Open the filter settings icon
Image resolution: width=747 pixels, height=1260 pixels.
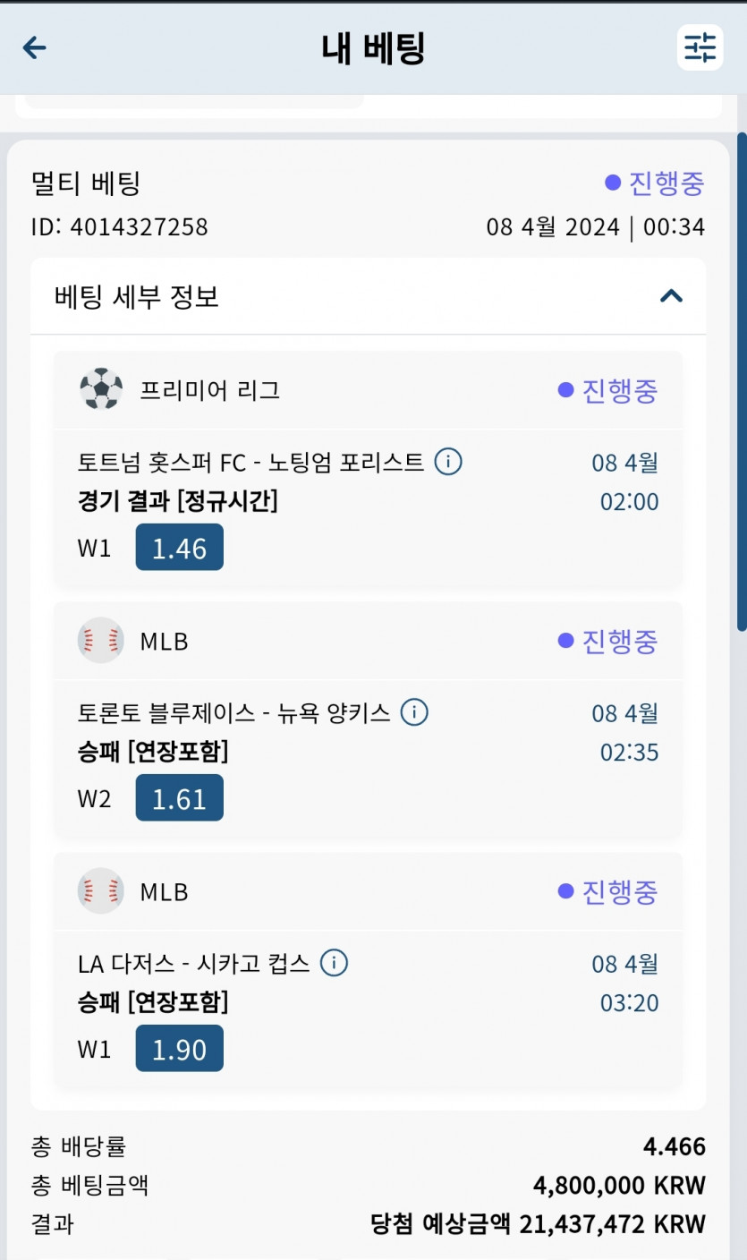tap(700, 47)
